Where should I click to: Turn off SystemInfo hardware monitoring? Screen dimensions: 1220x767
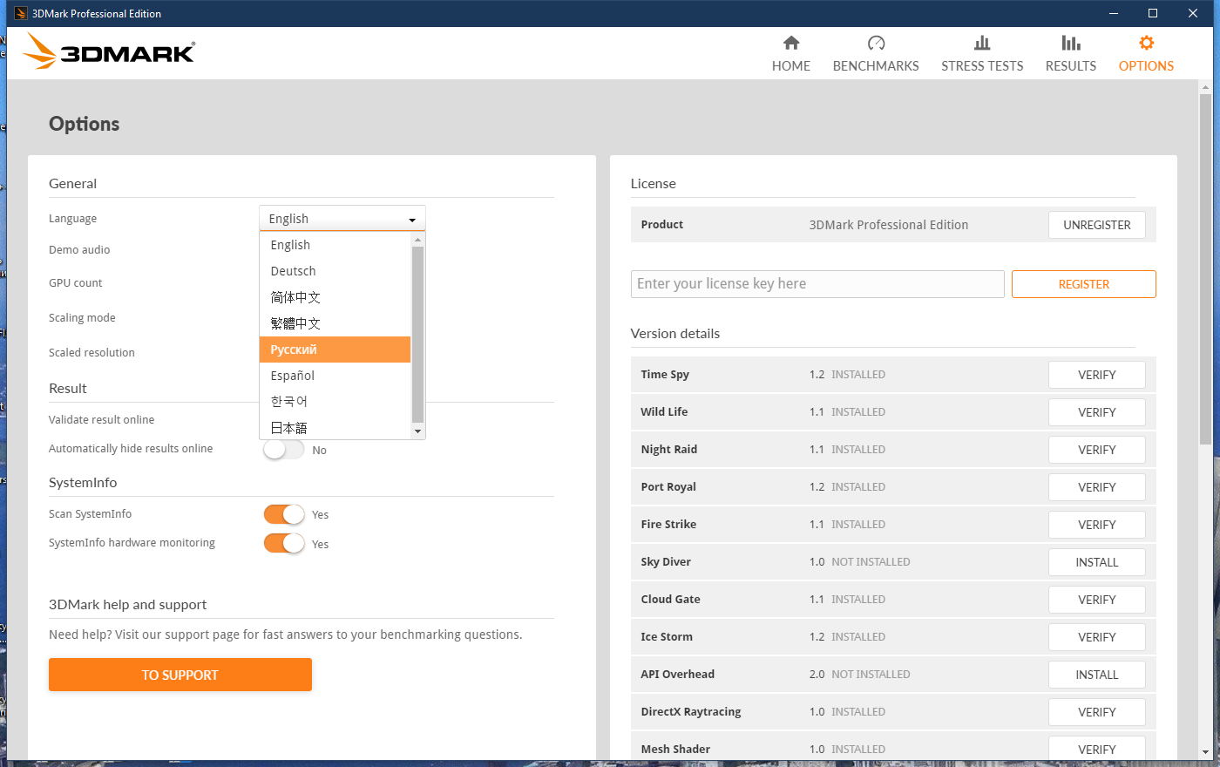[x=284, y=544]
